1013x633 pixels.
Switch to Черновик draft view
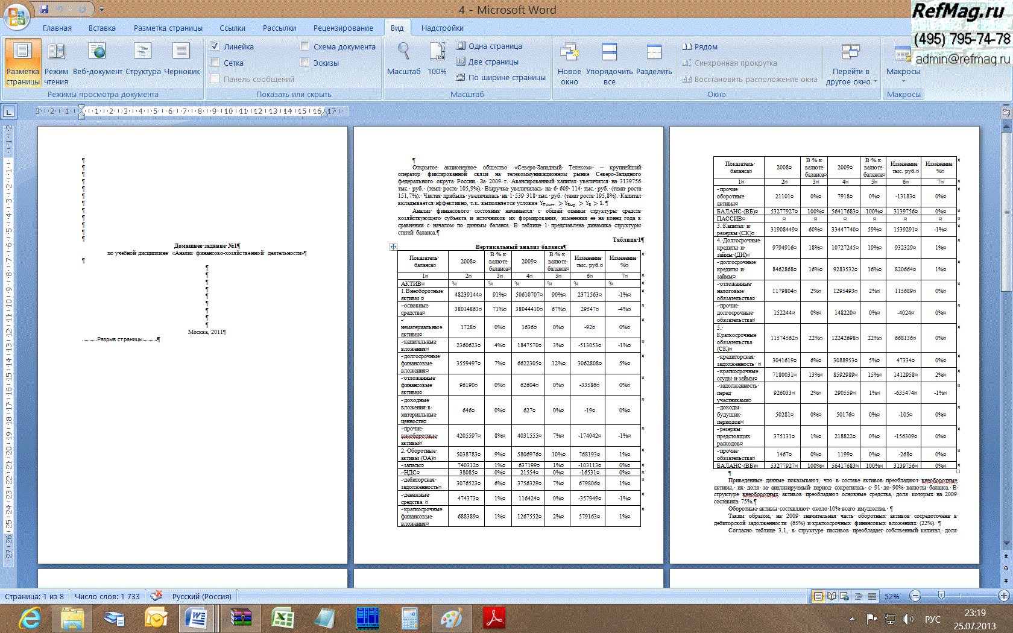coord(181,59)
